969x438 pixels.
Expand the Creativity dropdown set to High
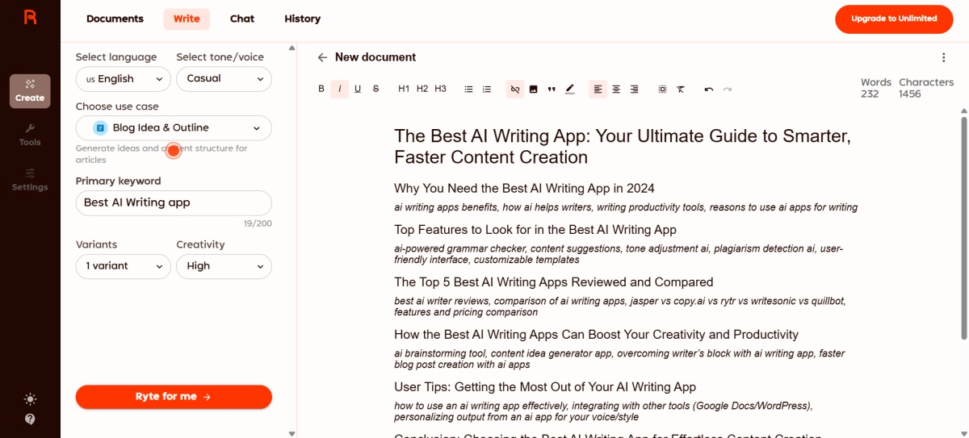pos(224,266)
